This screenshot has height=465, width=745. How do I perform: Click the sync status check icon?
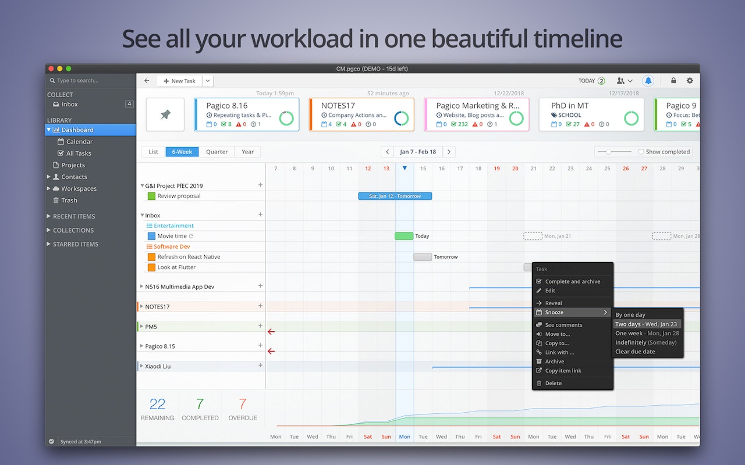[51, 441]
